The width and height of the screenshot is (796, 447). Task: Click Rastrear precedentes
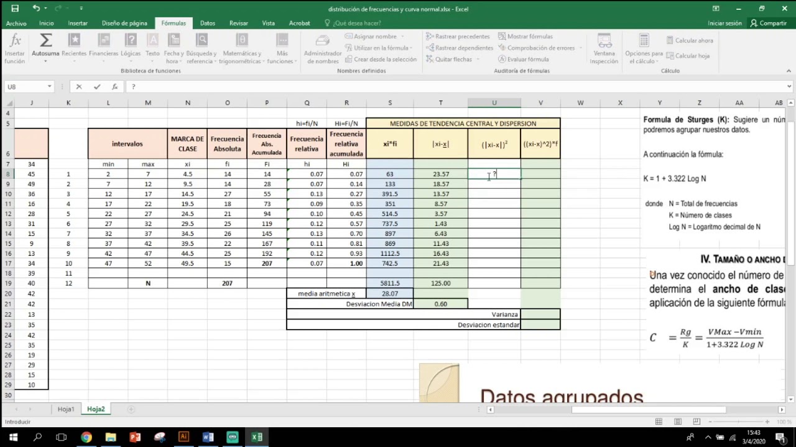(458, 37)
